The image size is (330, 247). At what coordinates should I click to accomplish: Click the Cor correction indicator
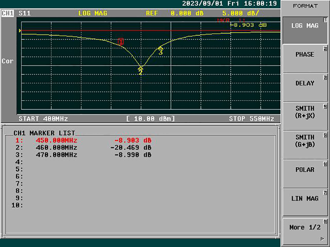[x=7, y=61]
